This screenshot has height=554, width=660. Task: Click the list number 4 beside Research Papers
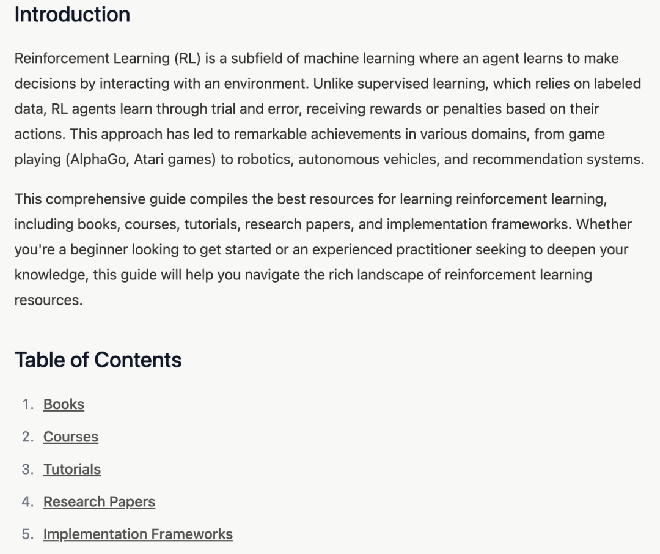click(x=28, y=501)
